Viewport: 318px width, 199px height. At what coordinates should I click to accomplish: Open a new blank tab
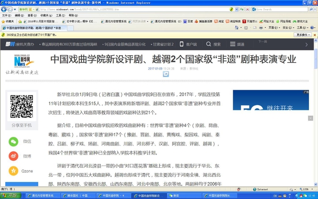(70, 28)
